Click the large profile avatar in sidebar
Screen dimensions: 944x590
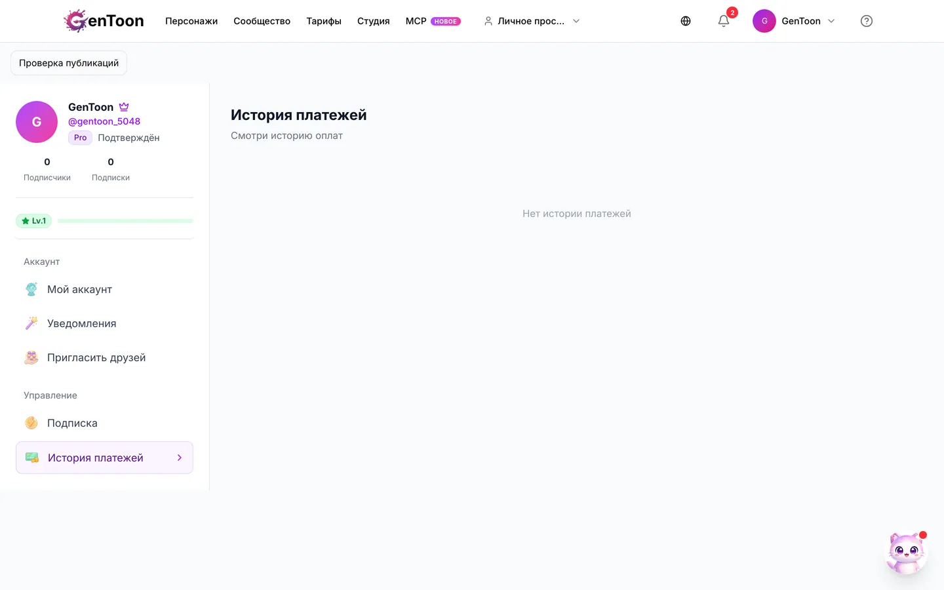click(37, 122)
